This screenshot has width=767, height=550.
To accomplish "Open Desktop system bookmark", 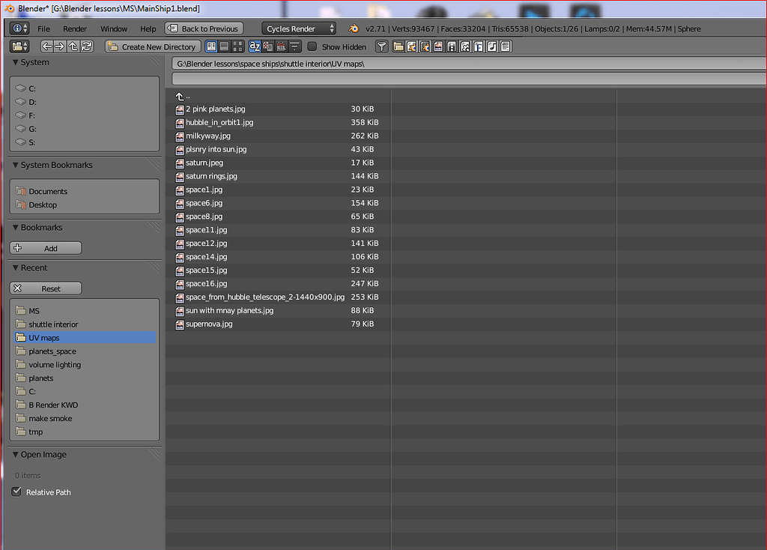I will 85,205.
